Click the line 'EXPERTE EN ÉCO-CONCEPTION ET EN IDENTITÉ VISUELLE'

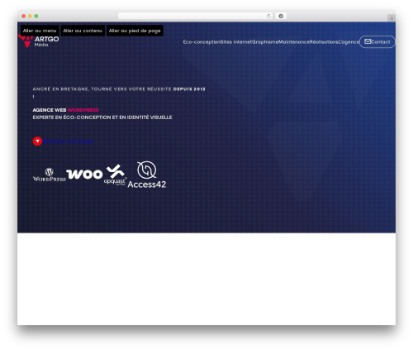(102, 117)
